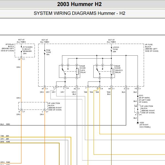Select the "A C4" connector label
This screenshot has height=165, width=165.
138,115
